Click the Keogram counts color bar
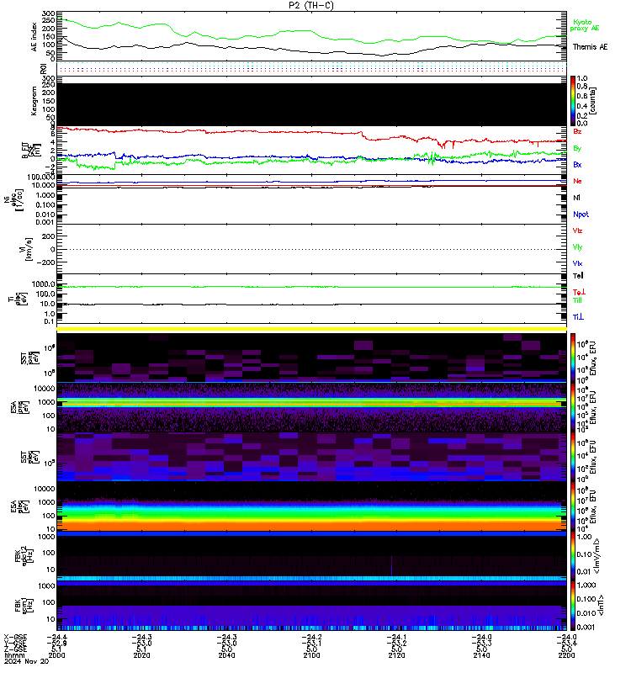This screenshot has width=631, height=673. (x=573, y=101)
